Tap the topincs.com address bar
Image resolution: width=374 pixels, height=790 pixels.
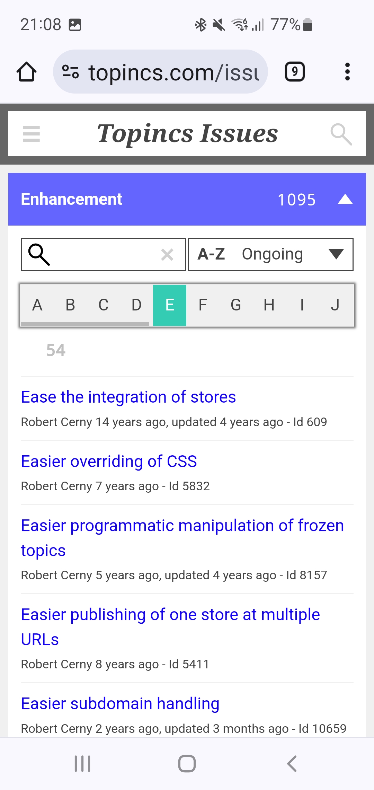(x=173, y=72)
